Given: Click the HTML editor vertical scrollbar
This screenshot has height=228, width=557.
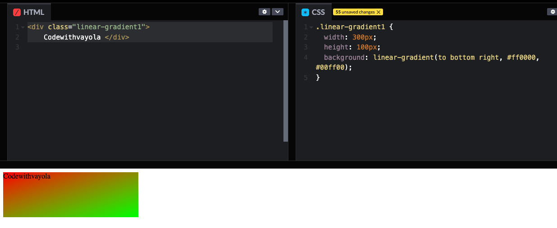Looking at the screenshot, I should click(286, 81).
